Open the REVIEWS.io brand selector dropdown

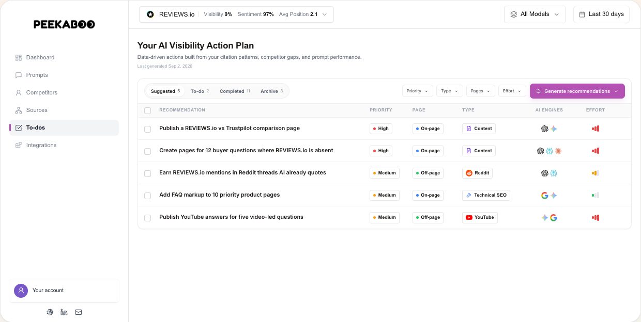pyautogui.click(x=236, y=14)
